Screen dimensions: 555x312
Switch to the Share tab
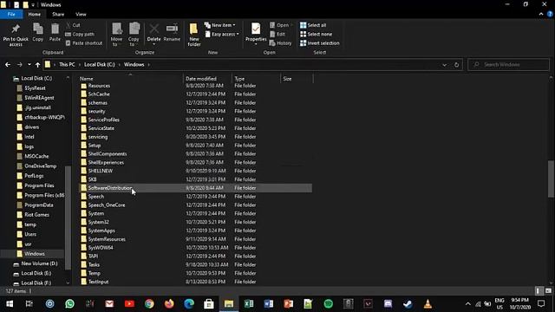point(58,14)
